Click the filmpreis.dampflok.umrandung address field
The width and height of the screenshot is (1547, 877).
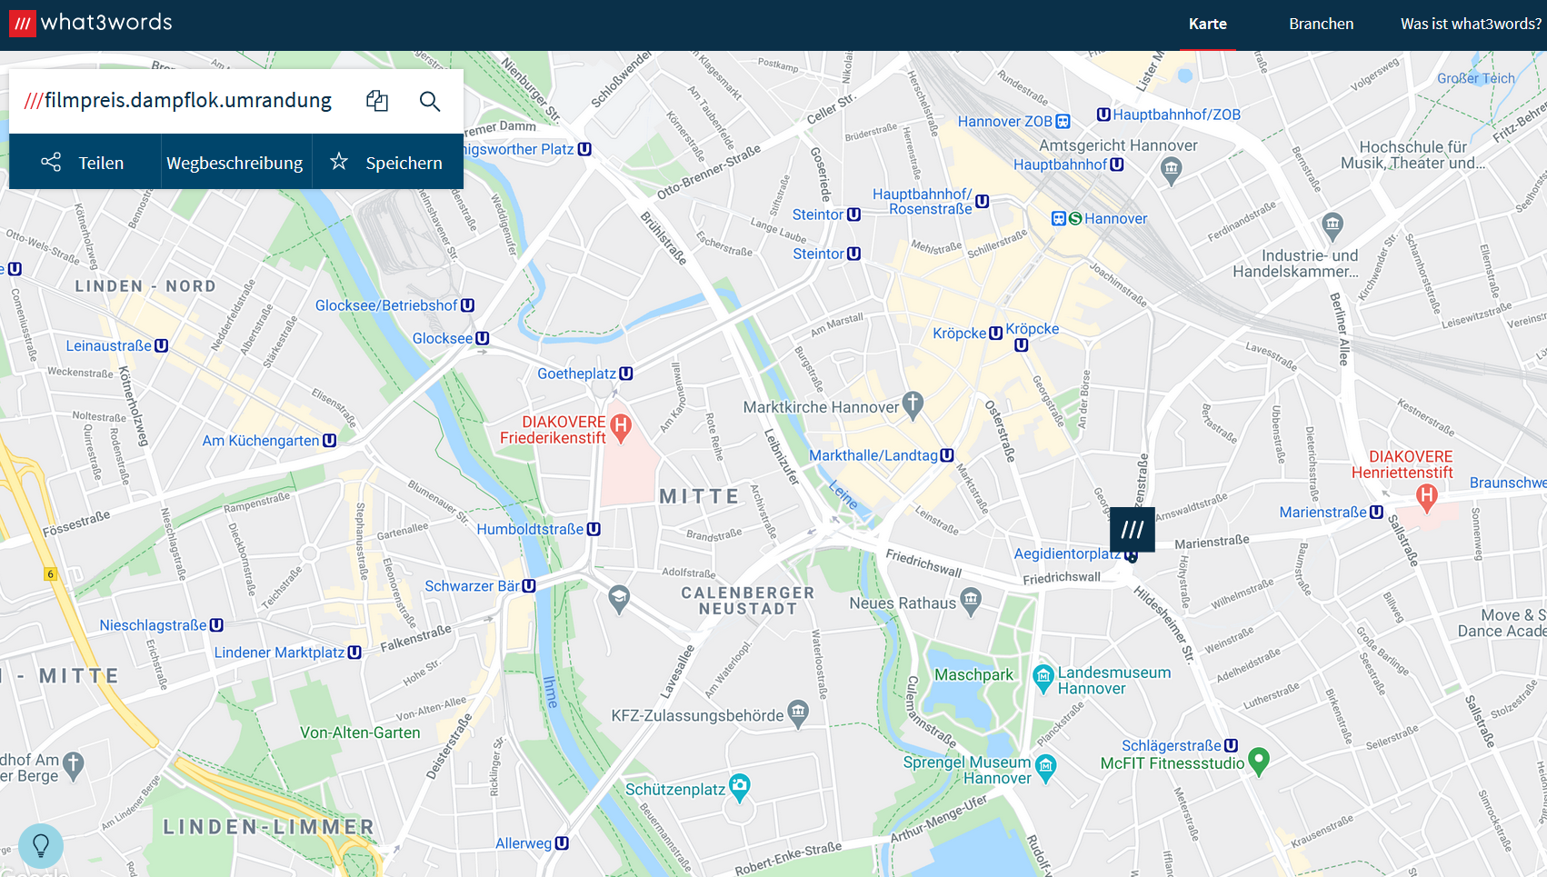[x=186, y=101]
